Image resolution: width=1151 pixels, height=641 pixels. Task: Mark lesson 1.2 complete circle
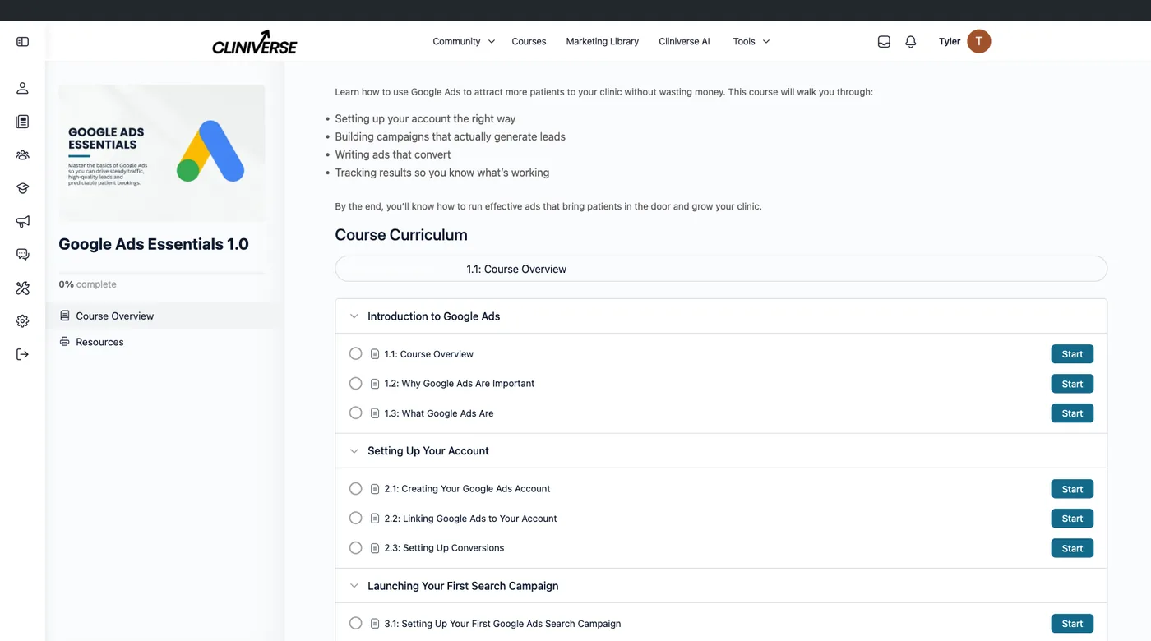(x=355, y=383)
